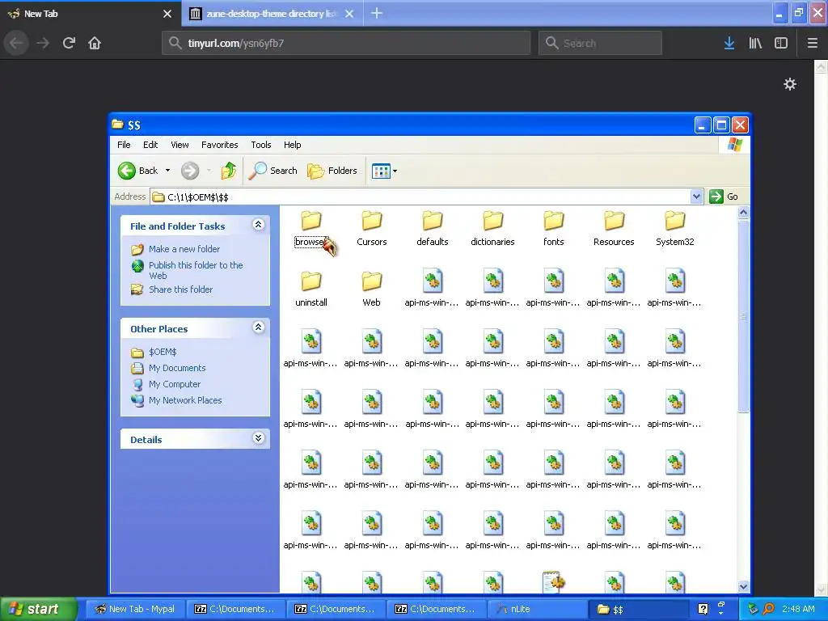Viewport: 828px width, 621px height.
Task: Click the Back arrow in Explorer toolbar
Action: click(x=137, y=171)
